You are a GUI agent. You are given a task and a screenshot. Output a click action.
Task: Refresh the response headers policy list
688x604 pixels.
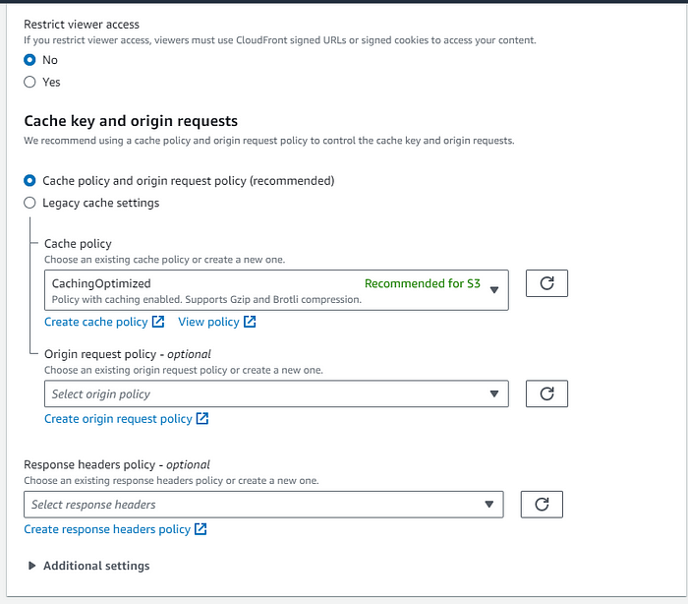tap(542, 505)
